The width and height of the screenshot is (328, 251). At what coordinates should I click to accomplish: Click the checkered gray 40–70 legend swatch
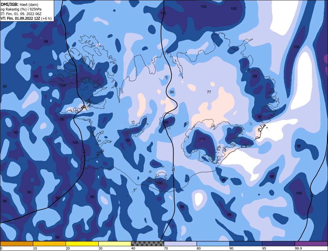pos(148,244)
